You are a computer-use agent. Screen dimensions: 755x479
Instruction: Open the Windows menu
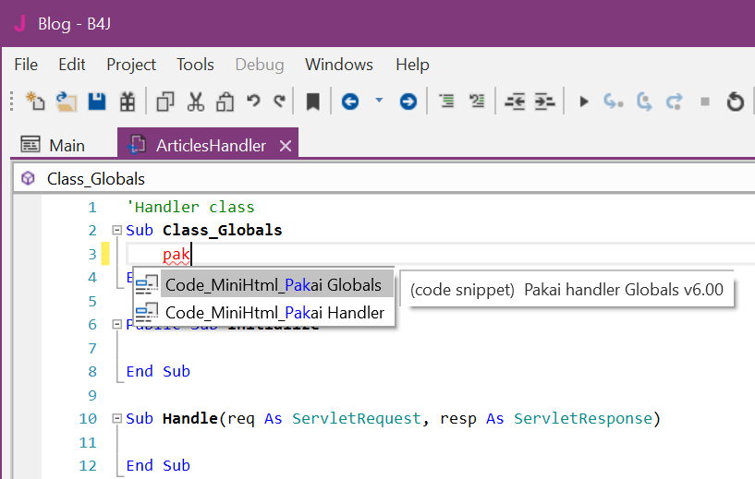(x=339, y=65)
